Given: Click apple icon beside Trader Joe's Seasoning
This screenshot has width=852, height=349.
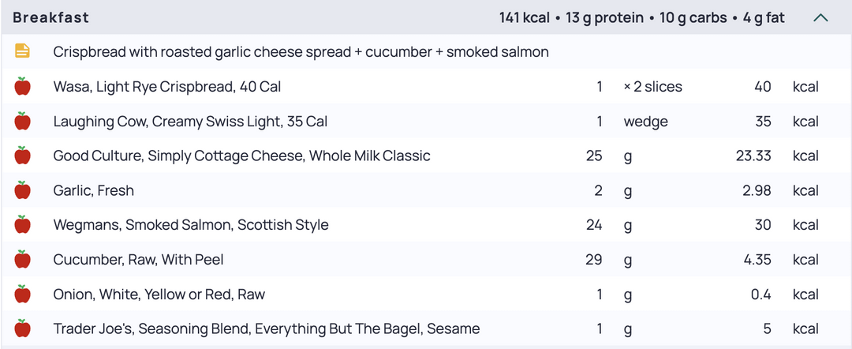Looking at the screenshot, I should 22,328.
